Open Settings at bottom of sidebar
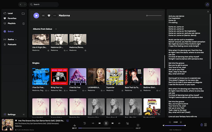 point(11,115)
